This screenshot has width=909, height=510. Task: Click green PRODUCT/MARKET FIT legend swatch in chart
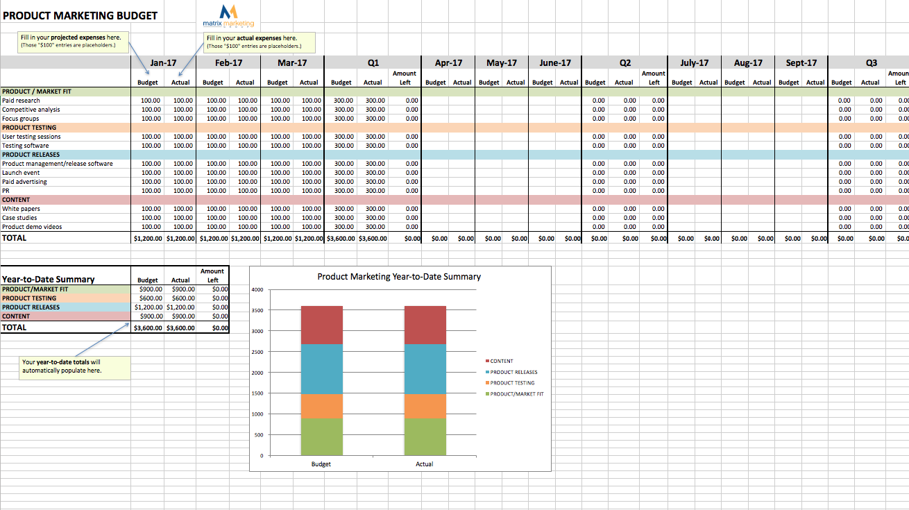pyautogui.click(x=488, y=394)
